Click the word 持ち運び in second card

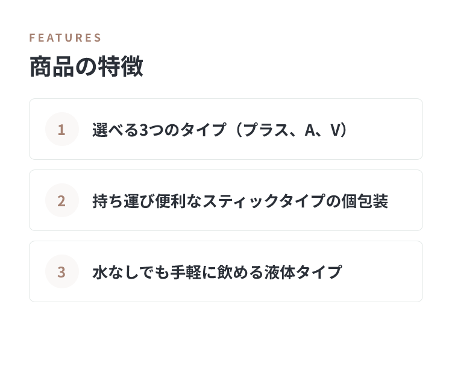(124, 201)
